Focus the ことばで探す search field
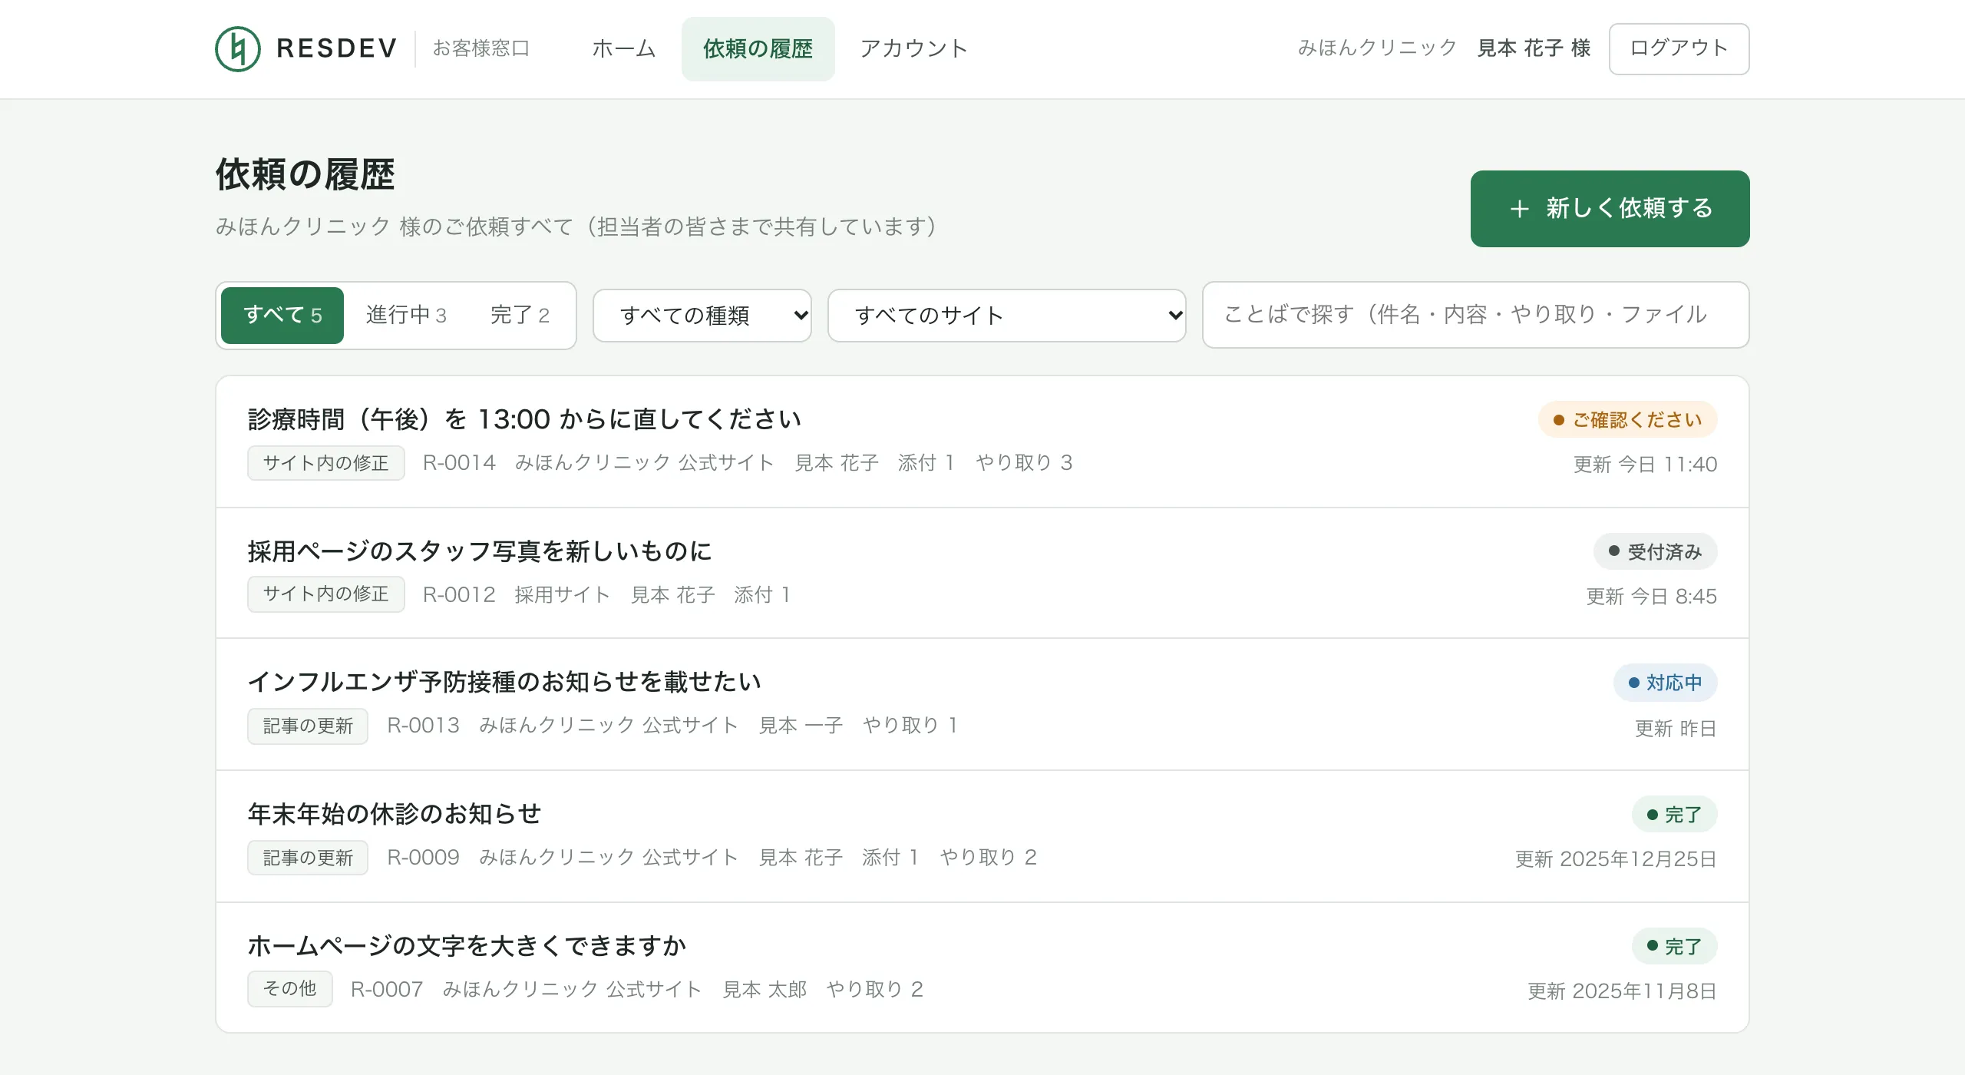Image resolution: width=1965 pixels, height=1075 pixels. pos(1475,315)
